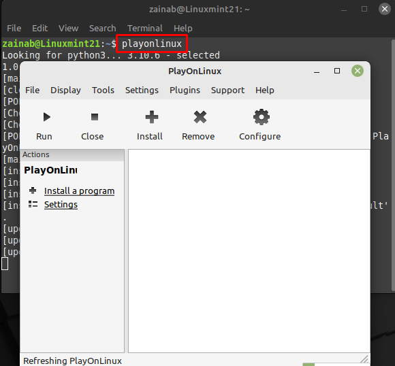Click plus icon beside Install a program
The image size is (395, 366).
(33, 190)
